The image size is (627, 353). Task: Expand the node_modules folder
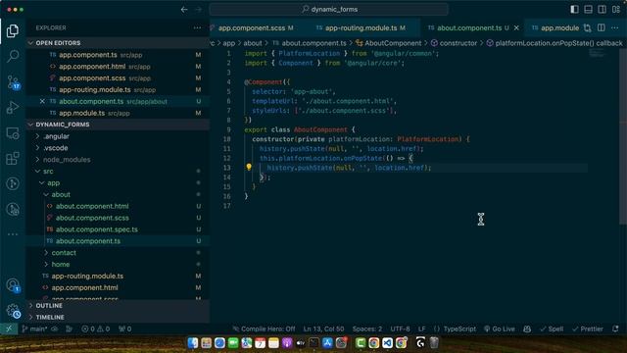point(118,159)
